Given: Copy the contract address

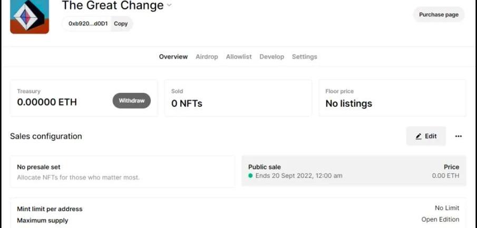Looking at the screenshot, I should 121,24.
